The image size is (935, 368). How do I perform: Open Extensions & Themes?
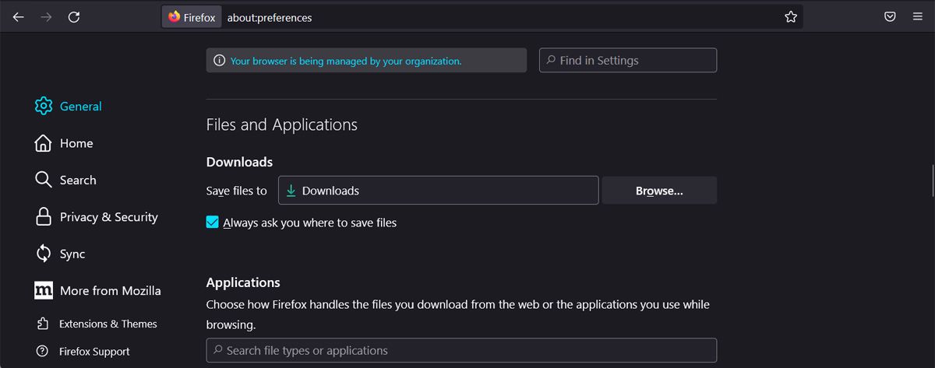point(108,324)
